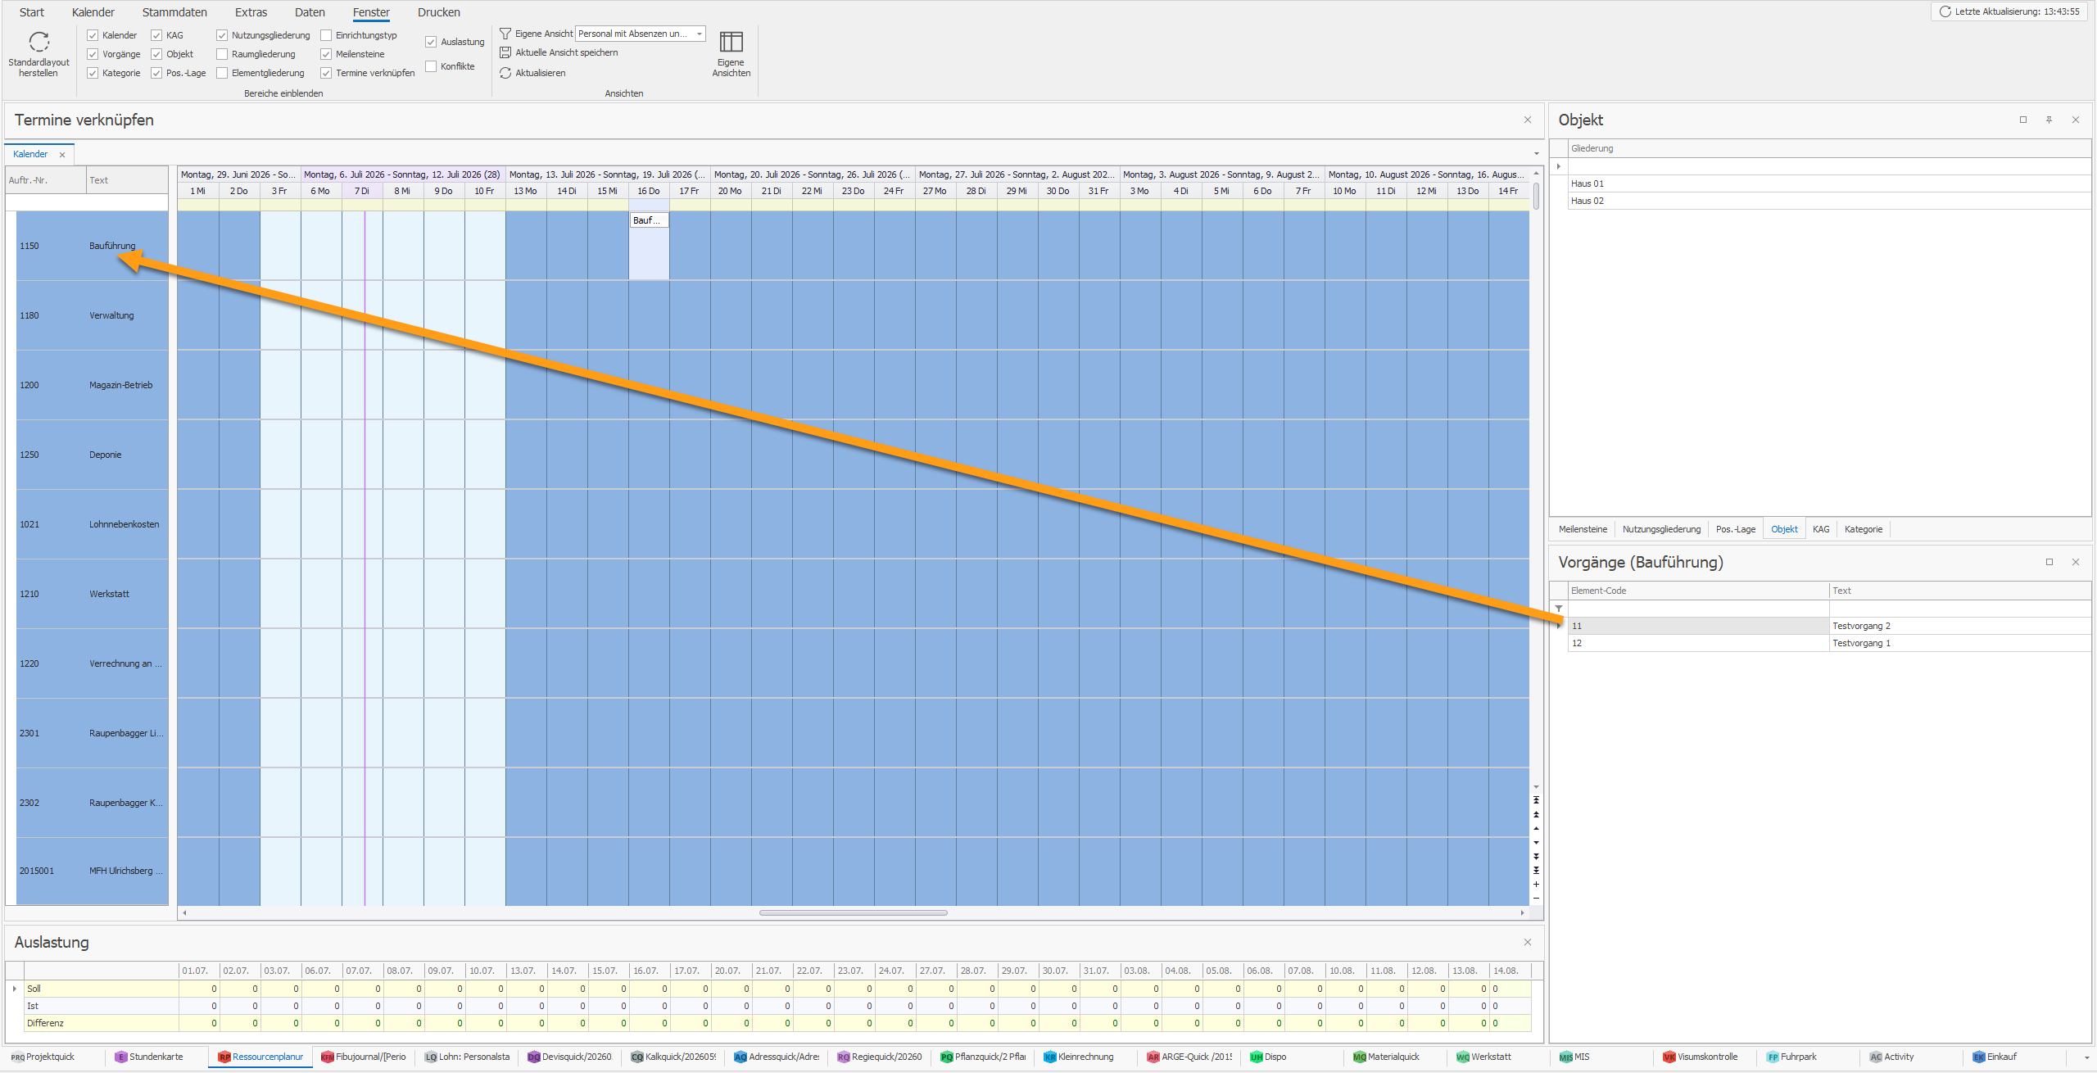The width and height of the screenshot is (2097, 1073).
Task: Switch to the Meilensteine panel tab
Action: pyautogui.click(x=1583, y=529)
